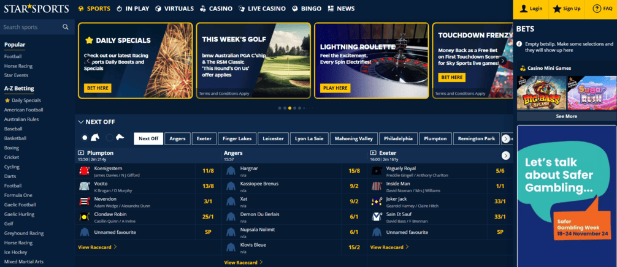Bet on Klovis Bleue at 15/2

[x=354, y=247]
